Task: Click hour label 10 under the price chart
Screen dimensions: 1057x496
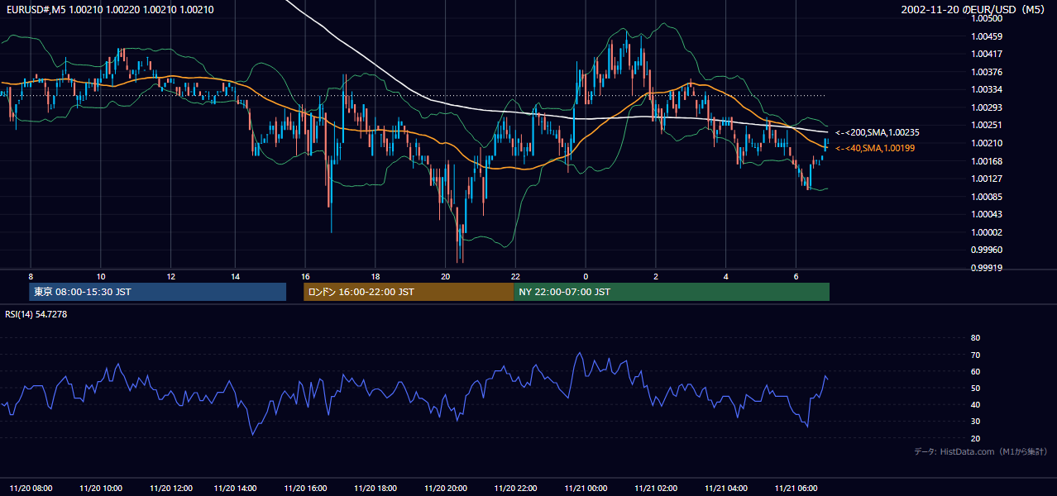Action: pos(101,275)
